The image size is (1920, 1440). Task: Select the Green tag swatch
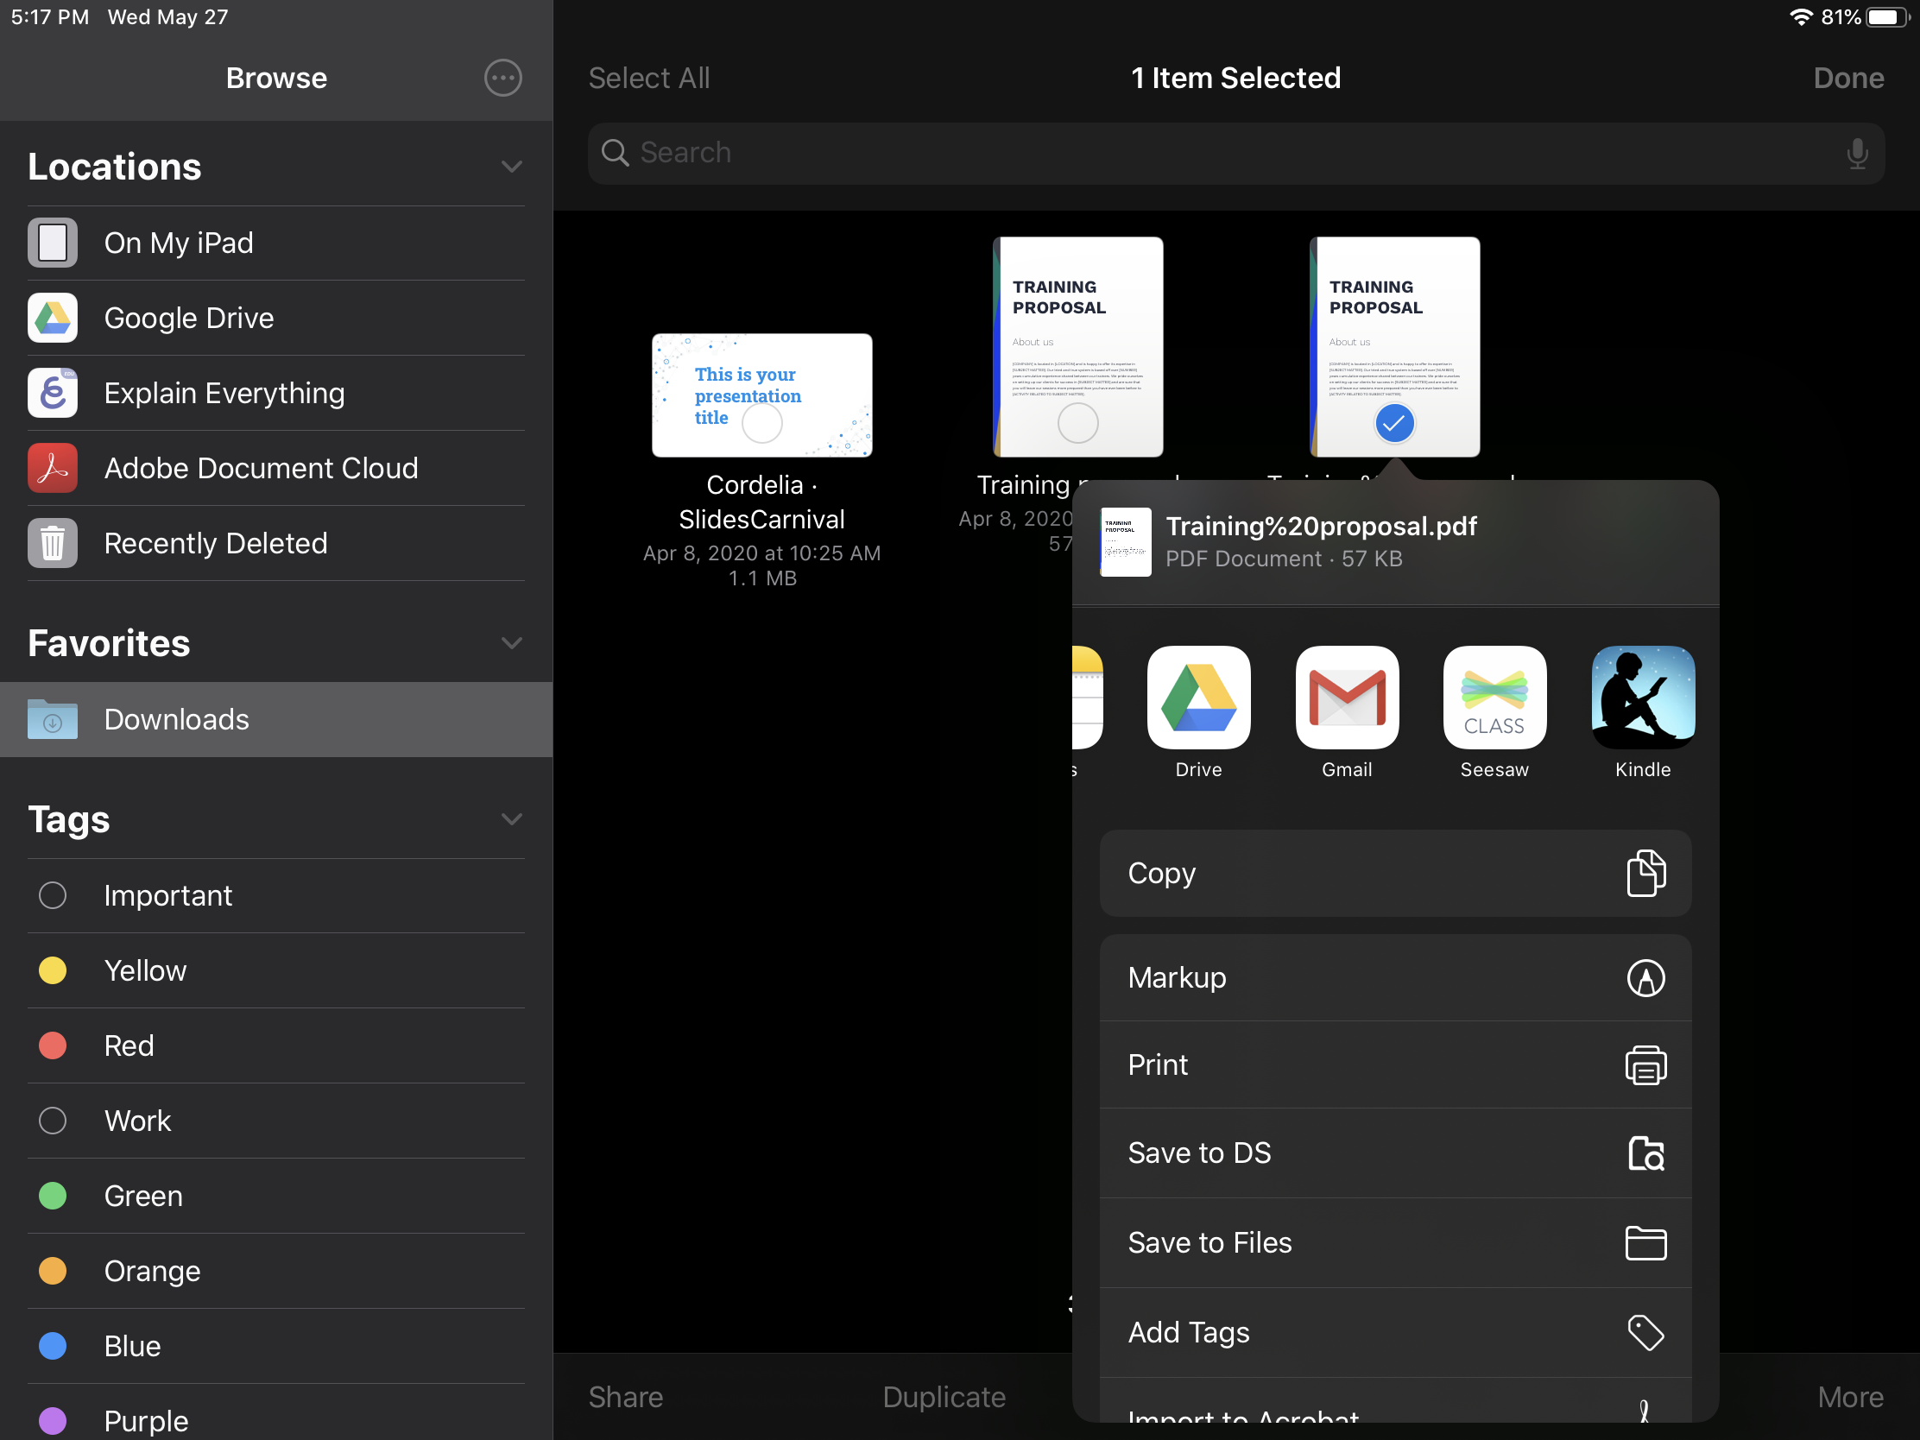[52, 1196]
